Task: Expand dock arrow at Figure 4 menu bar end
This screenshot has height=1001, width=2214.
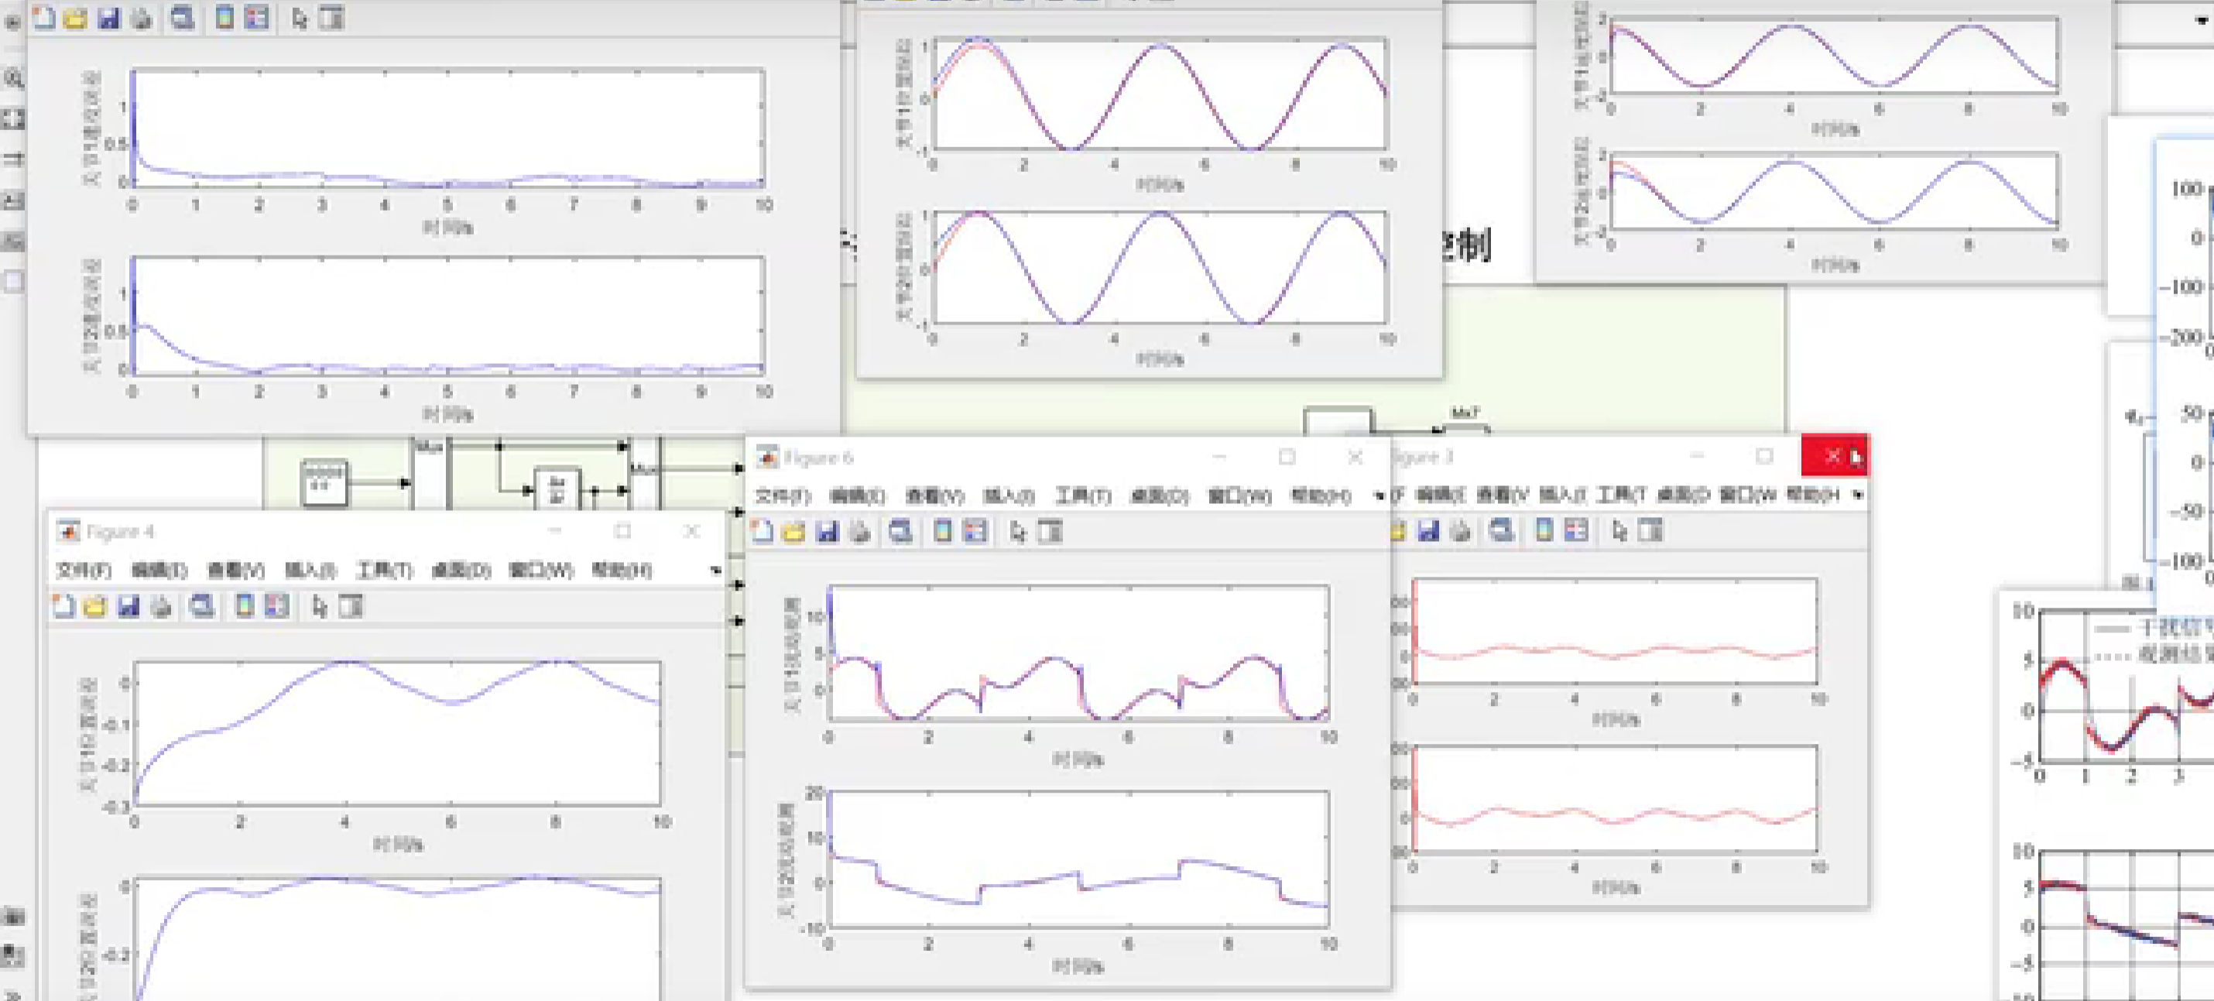Action: point(715,571)
